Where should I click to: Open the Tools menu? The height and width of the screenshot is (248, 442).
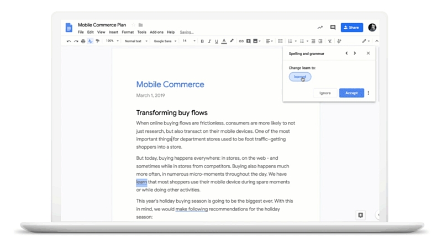click(141, 33)
